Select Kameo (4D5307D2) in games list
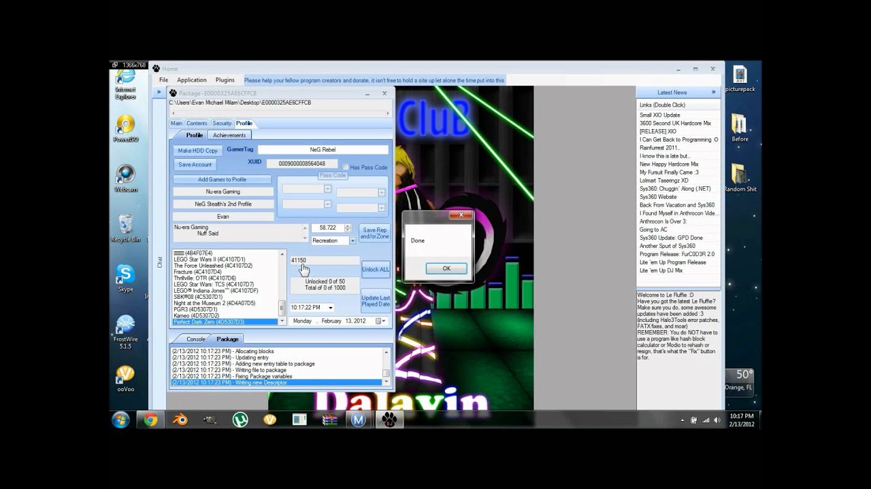 pyautogui.click(x=196, y=316)
